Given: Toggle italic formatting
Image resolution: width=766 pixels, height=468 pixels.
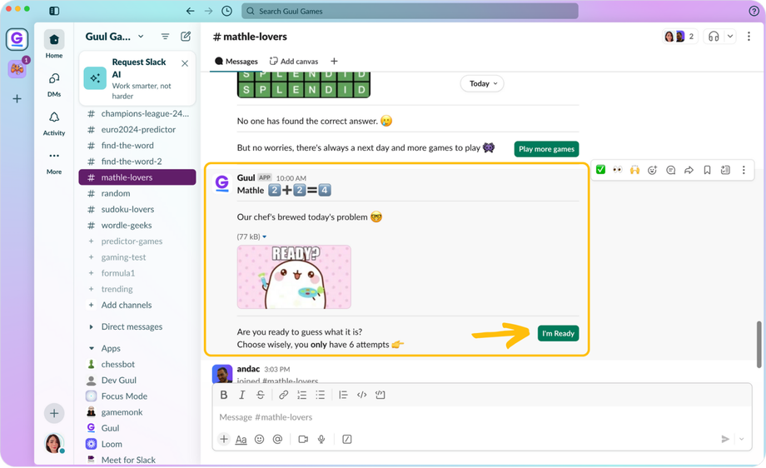Looking at the screenshot, I should [x=241, y=395].
